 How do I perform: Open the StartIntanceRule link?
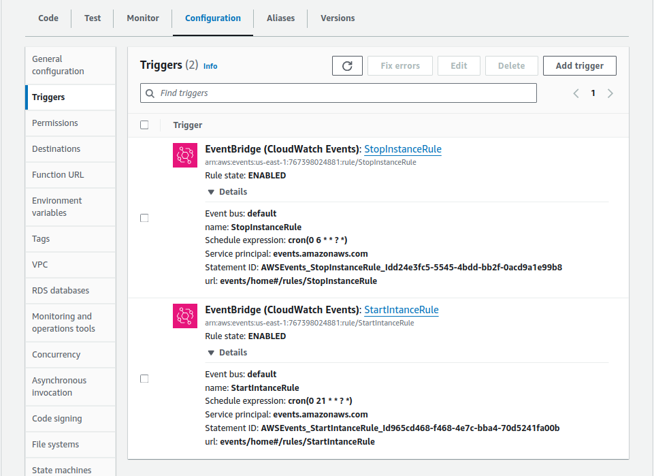click(x=402, y=310)
